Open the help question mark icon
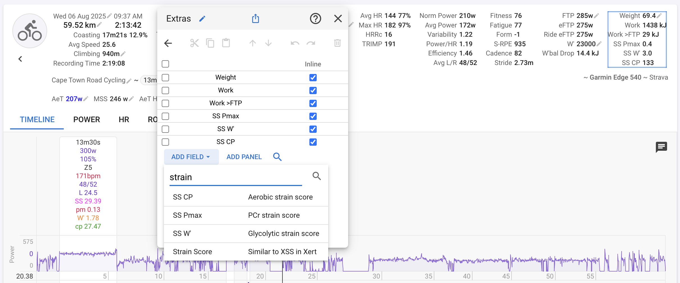The width and height of the screenshot is (680, 283). click(315, 19)
